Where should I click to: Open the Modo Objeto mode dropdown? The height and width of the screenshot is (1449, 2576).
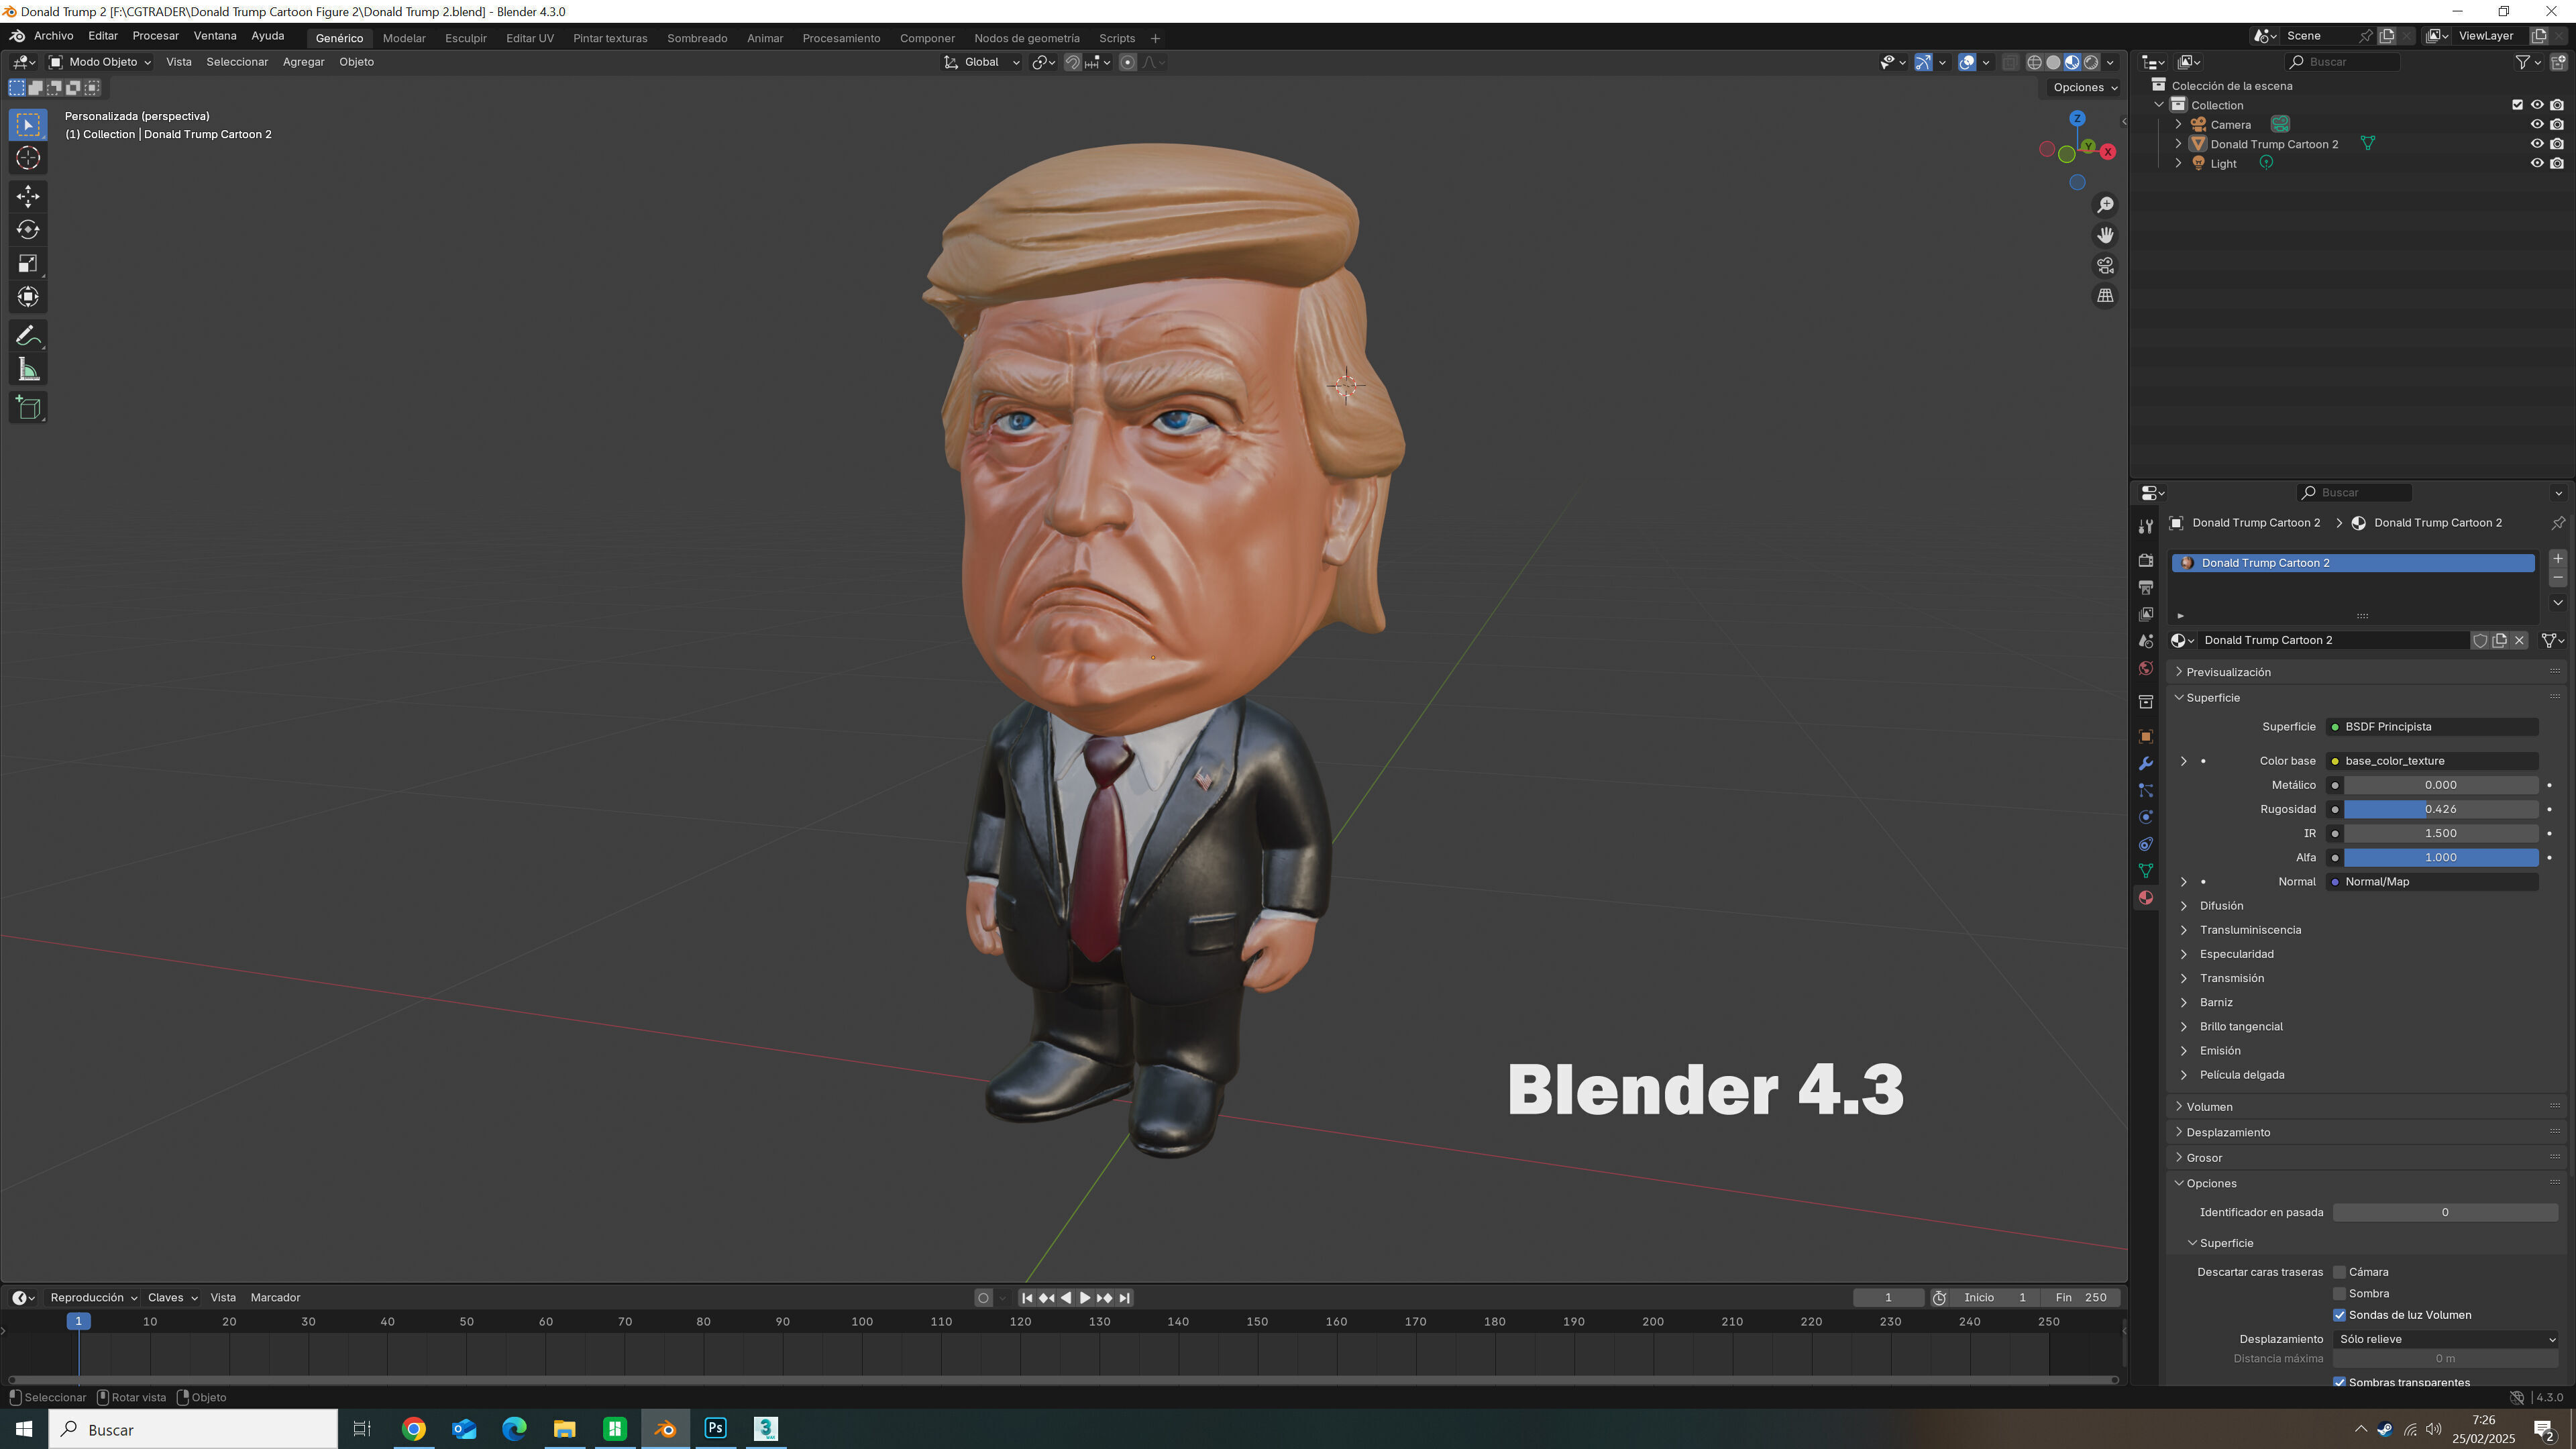(100, 62)
